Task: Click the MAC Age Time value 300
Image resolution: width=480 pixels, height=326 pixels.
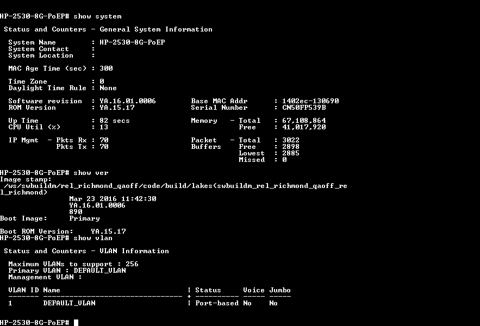Action: coord(106,68)
